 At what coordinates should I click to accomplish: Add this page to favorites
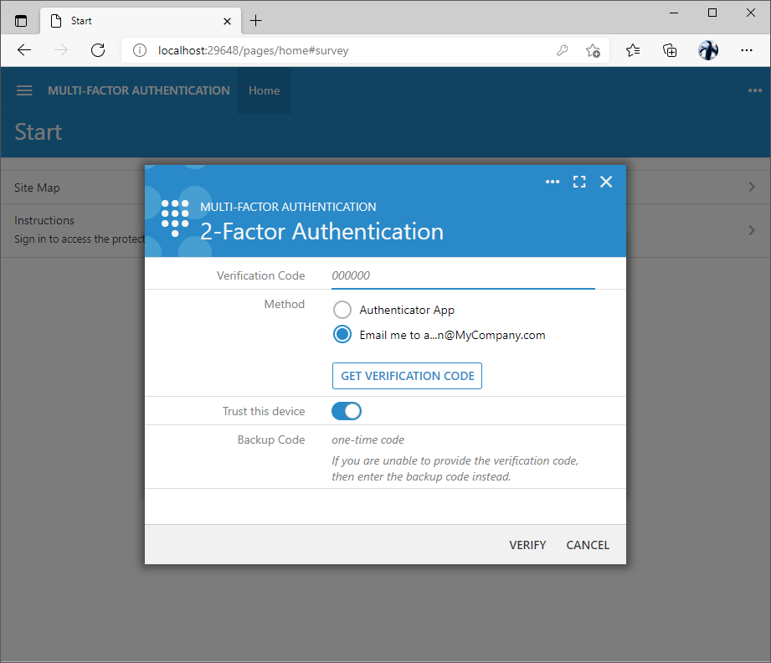tap(593, 50)
